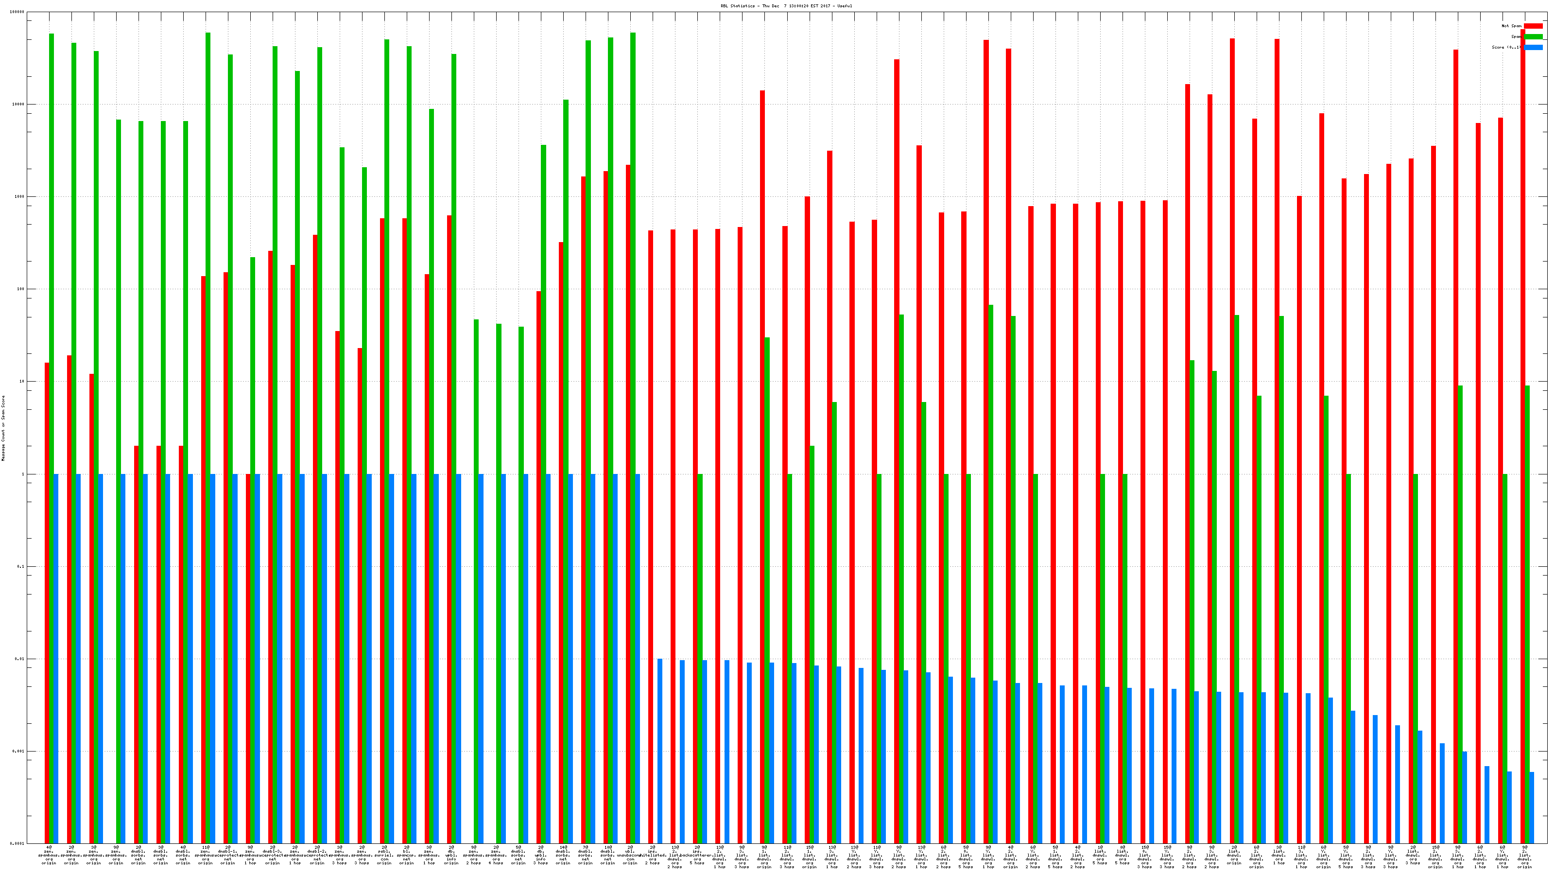Click the dnsbl-3.uceprotect.net origin axis label

pyautogui.click(x=272, y=856)
